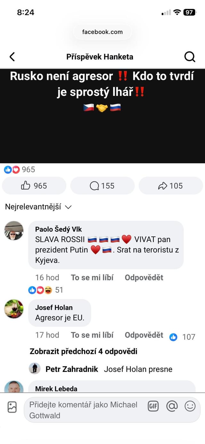Tap the thumbs-up Like button (965)
The height and width of the screenshot is (444, 205).
[34, 186]
